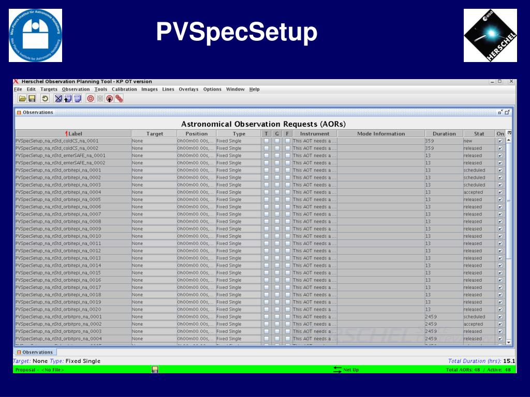
Task: Click the column chooser icon above scrollbar
Action: coord(509,133)
